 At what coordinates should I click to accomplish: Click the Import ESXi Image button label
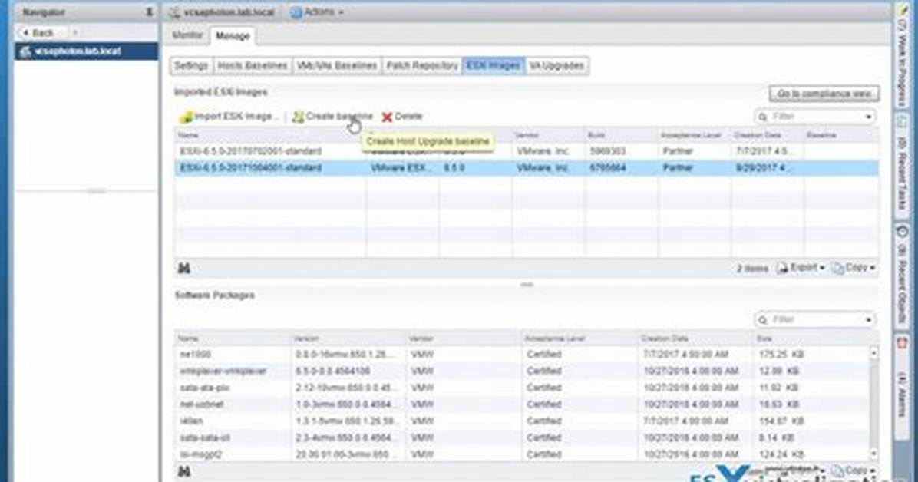pos(235,117)
